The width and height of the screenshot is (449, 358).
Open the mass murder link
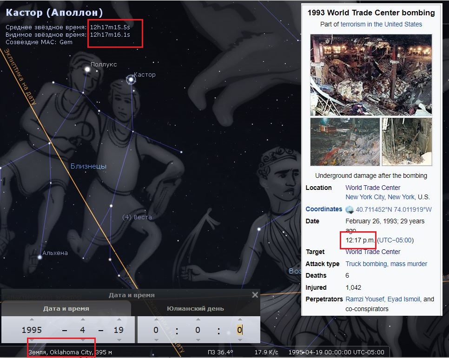click(409, 264)
